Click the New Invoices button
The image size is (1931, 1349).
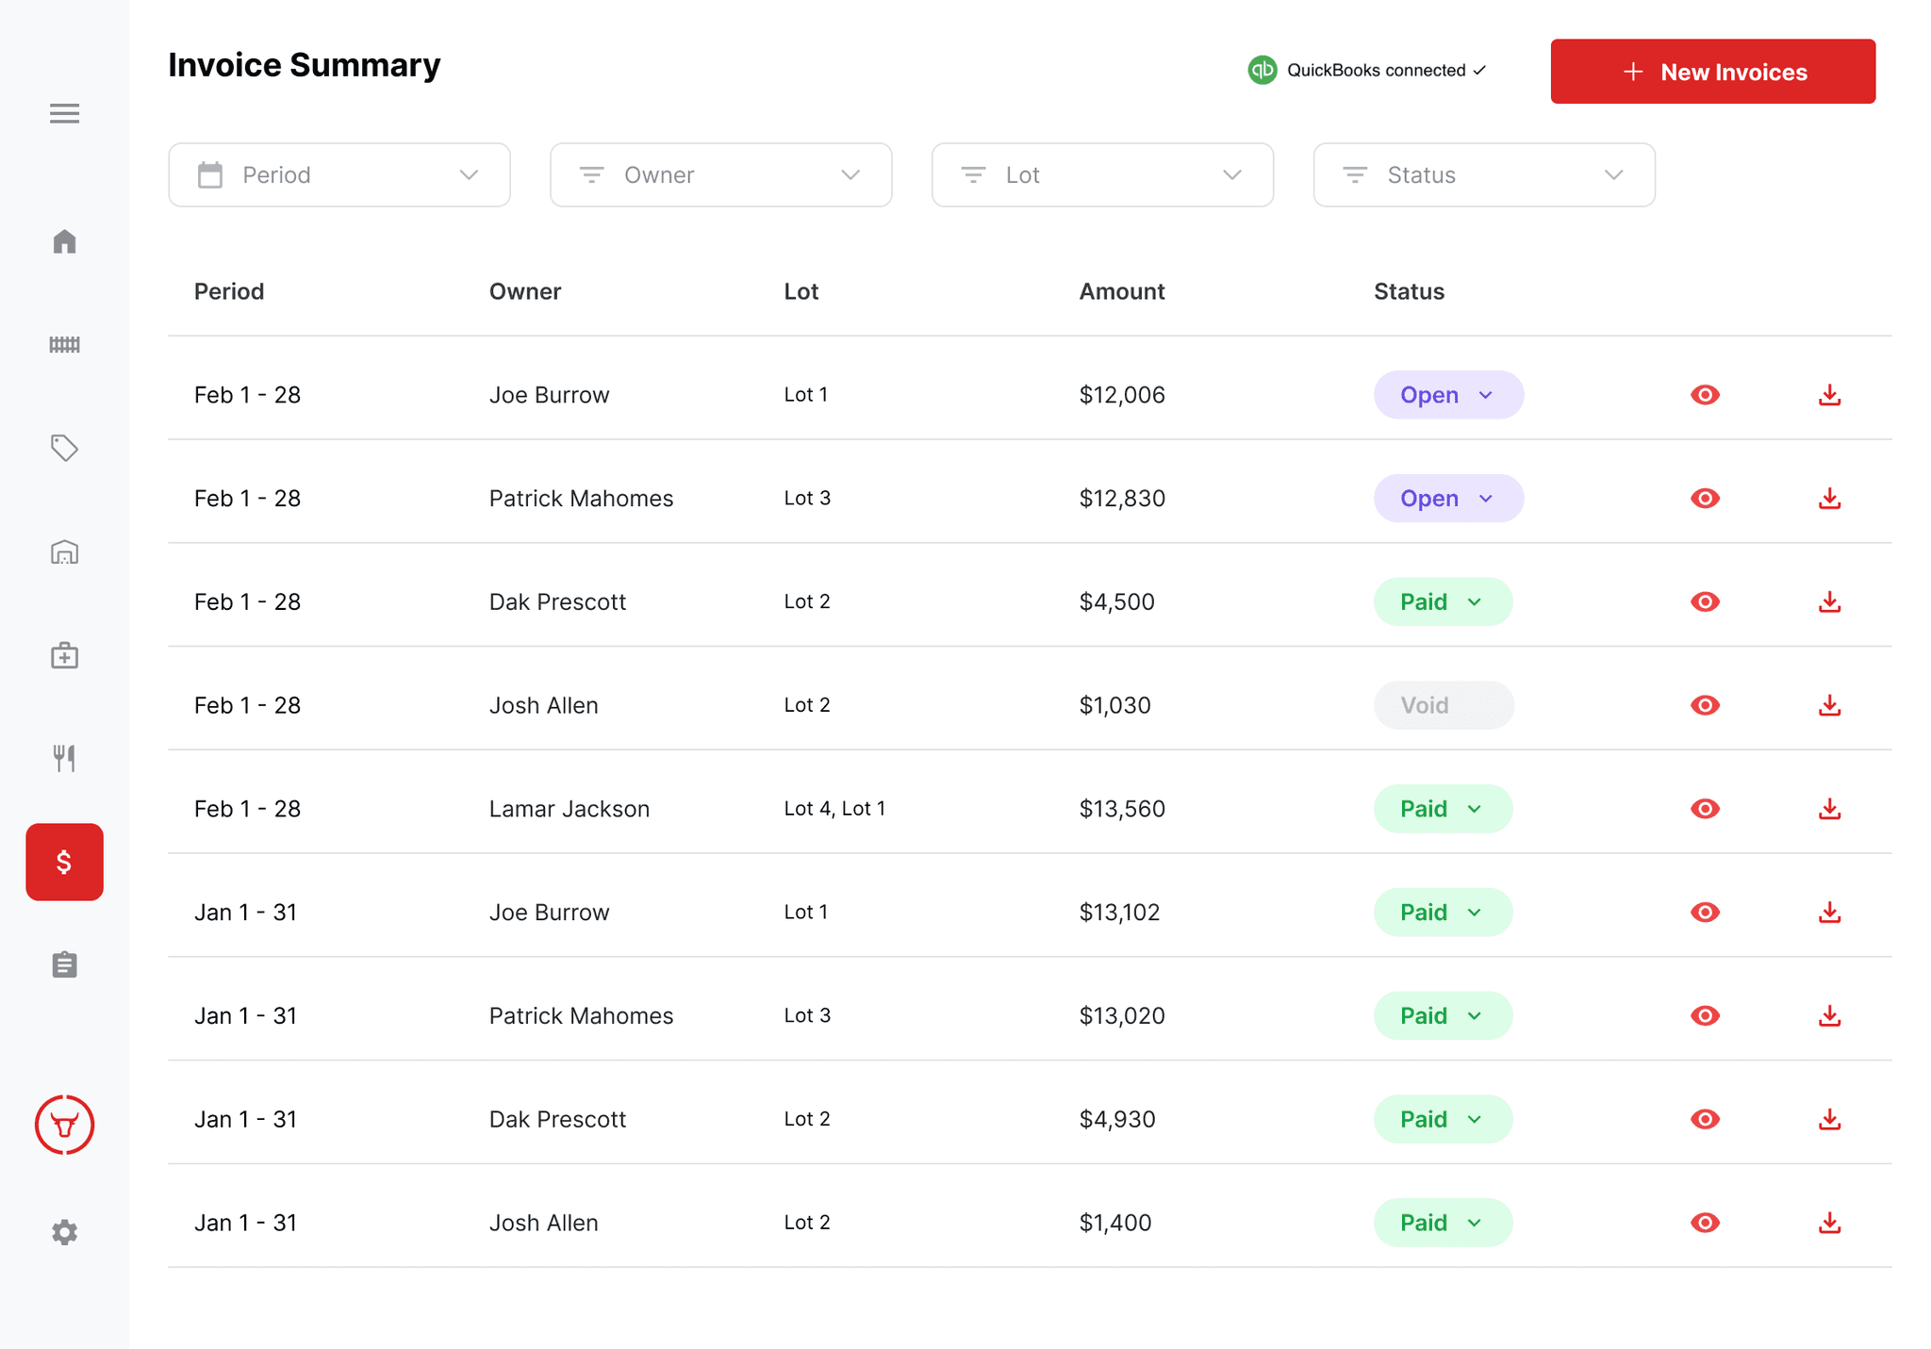(1712, 72)
